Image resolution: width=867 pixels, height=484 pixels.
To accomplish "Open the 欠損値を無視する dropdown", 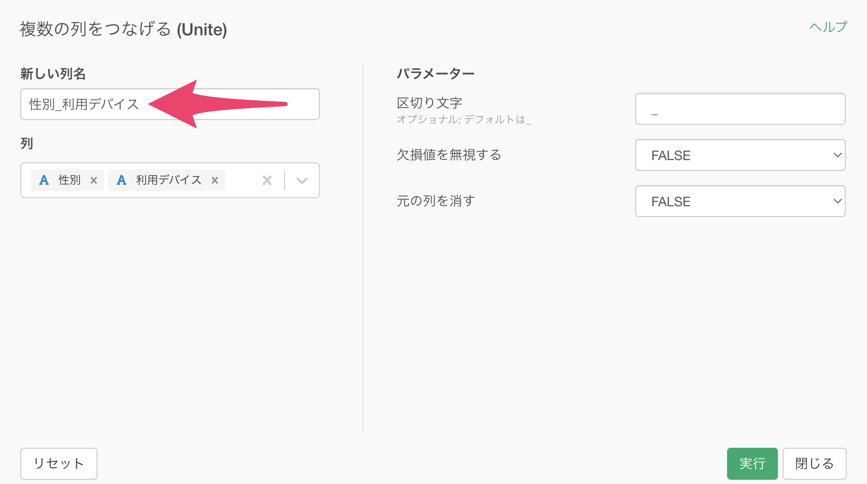I will [740, 155].
